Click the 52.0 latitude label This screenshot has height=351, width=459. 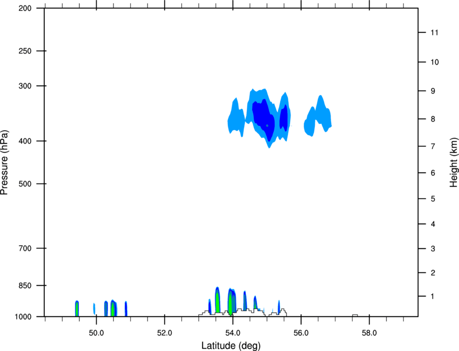tap(165, 333)
